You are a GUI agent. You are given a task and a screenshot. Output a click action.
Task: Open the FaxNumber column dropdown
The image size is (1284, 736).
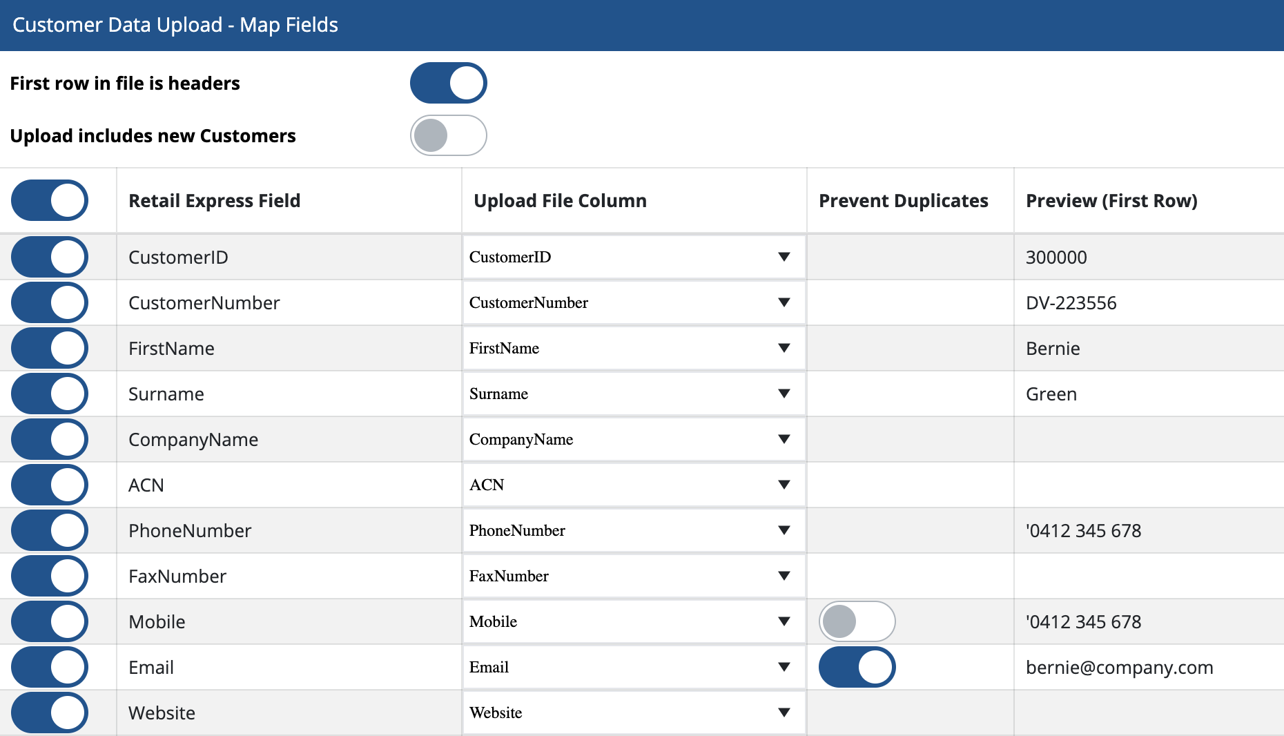coord(634,576)
